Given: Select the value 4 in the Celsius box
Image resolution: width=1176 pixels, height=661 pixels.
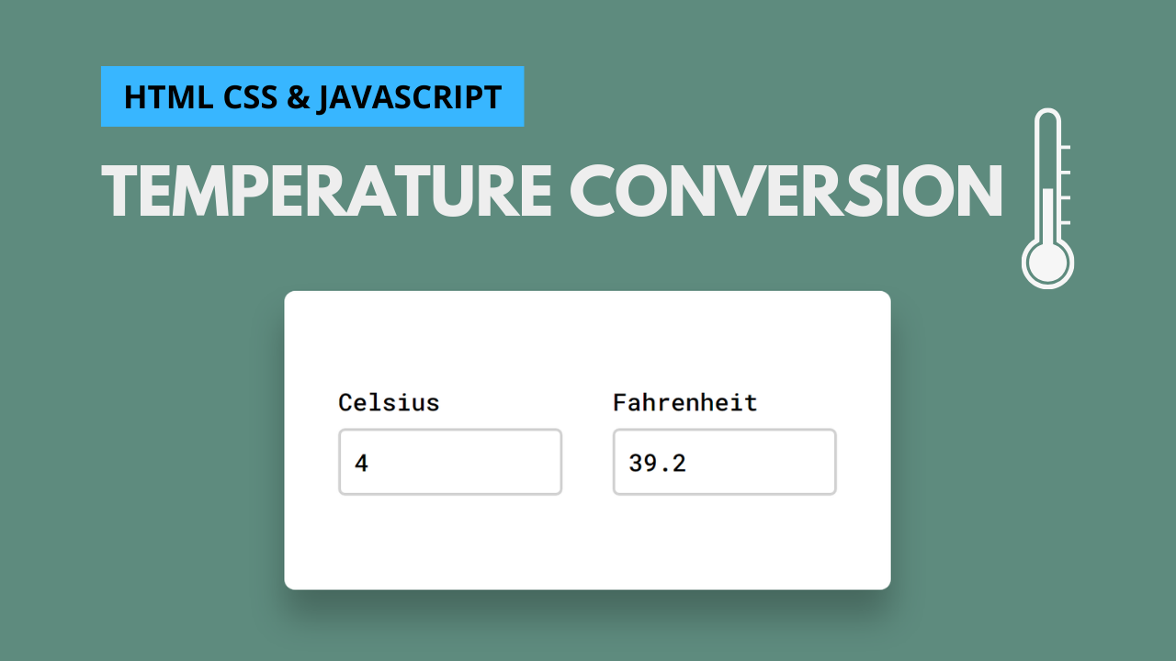Looking at the screenshot, I should tap(361, 463).
